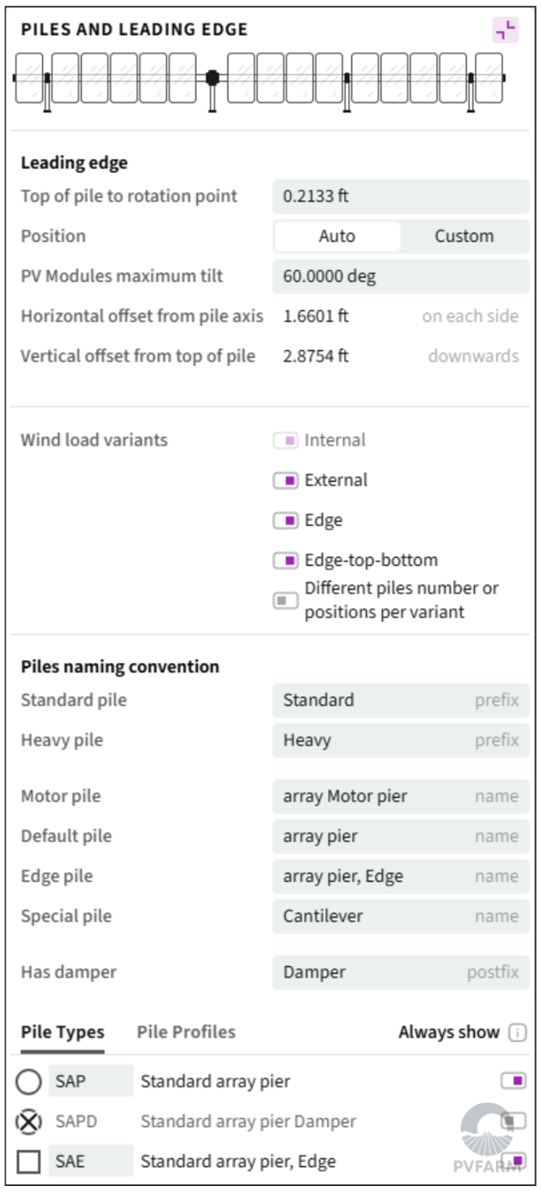Image resolution: width=541 pixels, height=1194 pixels.
Task: Turn off Edge-top-bottom wind variant
Action: pos(285,560)
